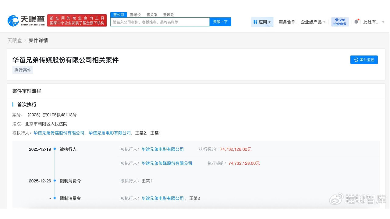
Task: Open the notification bell with red dot
Action: [x=356, y=21]
